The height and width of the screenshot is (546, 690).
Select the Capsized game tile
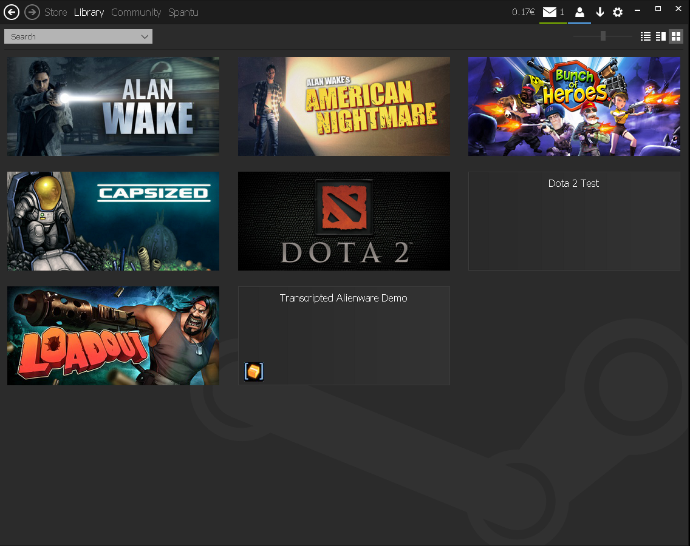pos(113,221)
